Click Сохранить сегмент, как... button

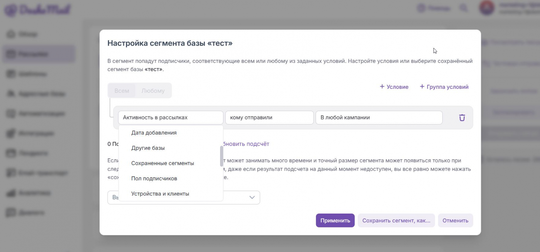click(396, 221)
